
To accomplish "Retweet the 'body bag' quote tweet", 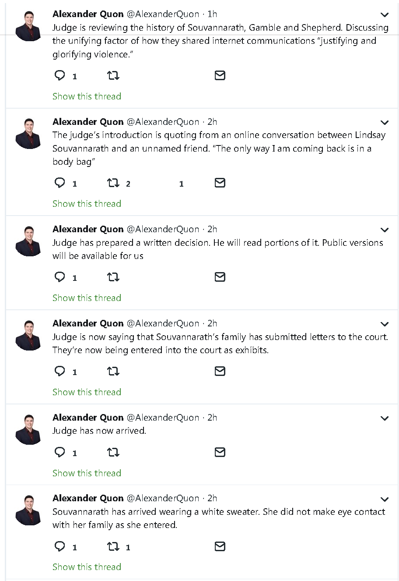I will point(113,183).
